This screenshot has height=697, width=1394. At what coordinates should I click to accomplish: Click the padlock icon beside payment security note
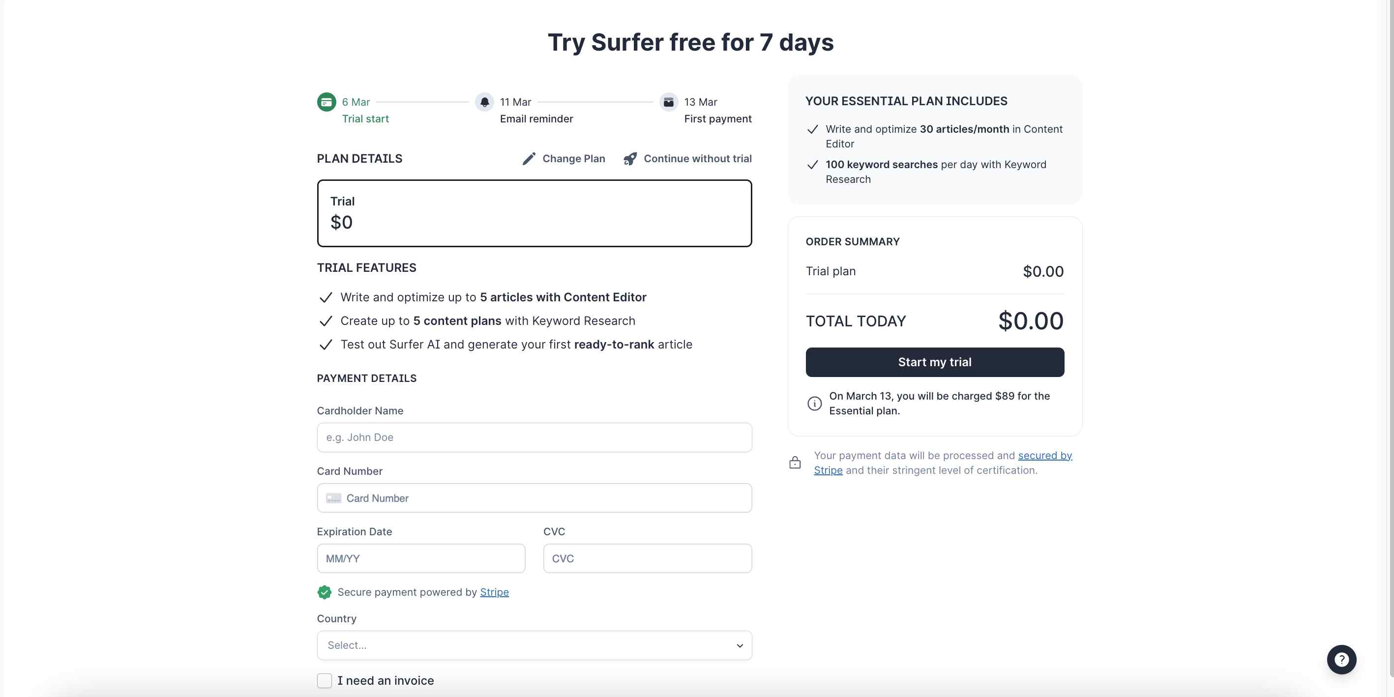pos(795,463)
